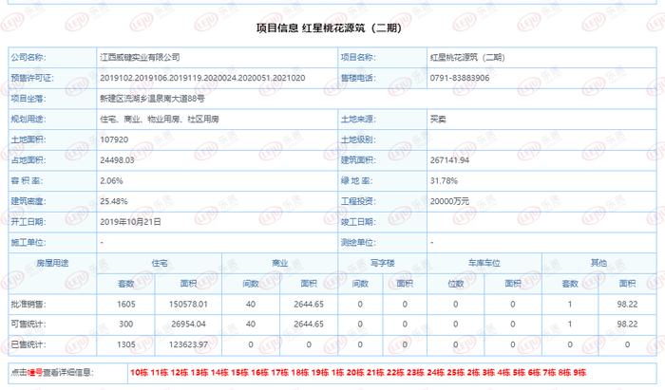Open the 20栋 building link
The width and height of the screenshot is (665, 390).
355,373
